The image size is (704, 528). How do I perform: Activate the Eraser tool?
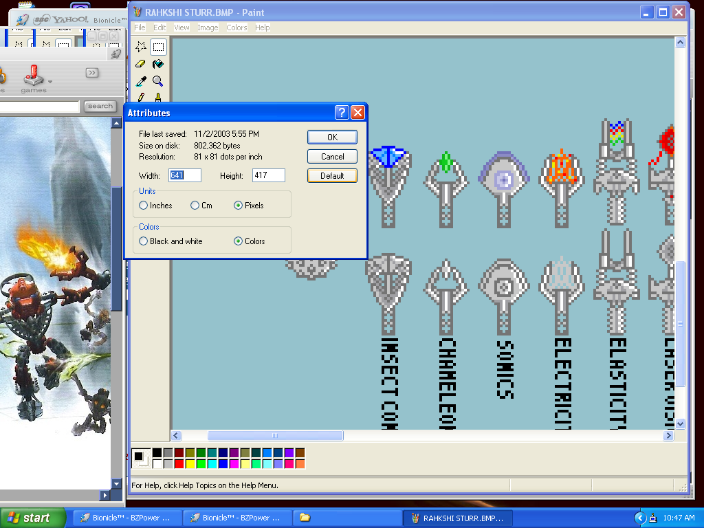[140, 63]
